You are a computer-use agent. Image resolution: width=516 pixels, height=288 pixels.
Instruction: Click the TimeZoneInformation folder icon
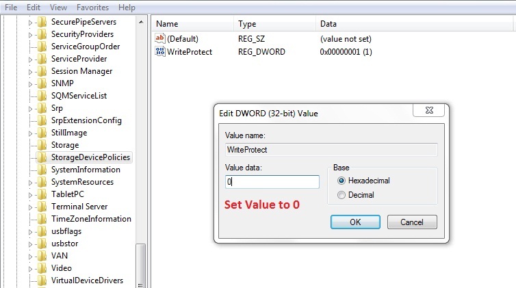[x=42, y=219]
